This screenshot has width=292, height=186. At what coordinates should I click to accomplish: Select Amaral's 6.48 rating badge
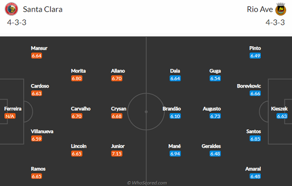point(255,176)
